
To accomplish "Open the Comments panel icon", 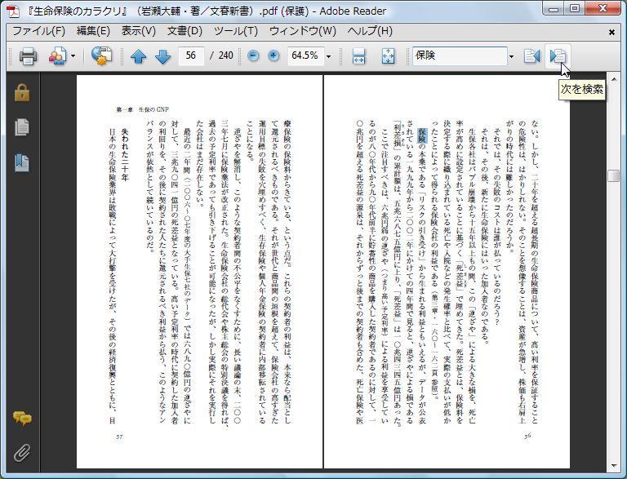I will (22, 418).
